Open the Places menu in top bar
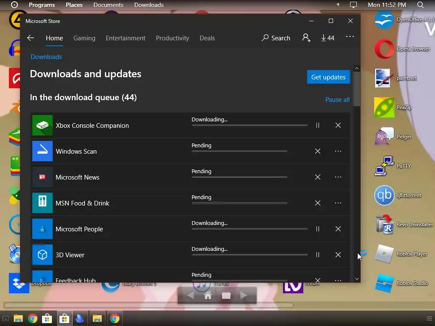435x326 pixels. pyautogui.click(x=74, y=5)
